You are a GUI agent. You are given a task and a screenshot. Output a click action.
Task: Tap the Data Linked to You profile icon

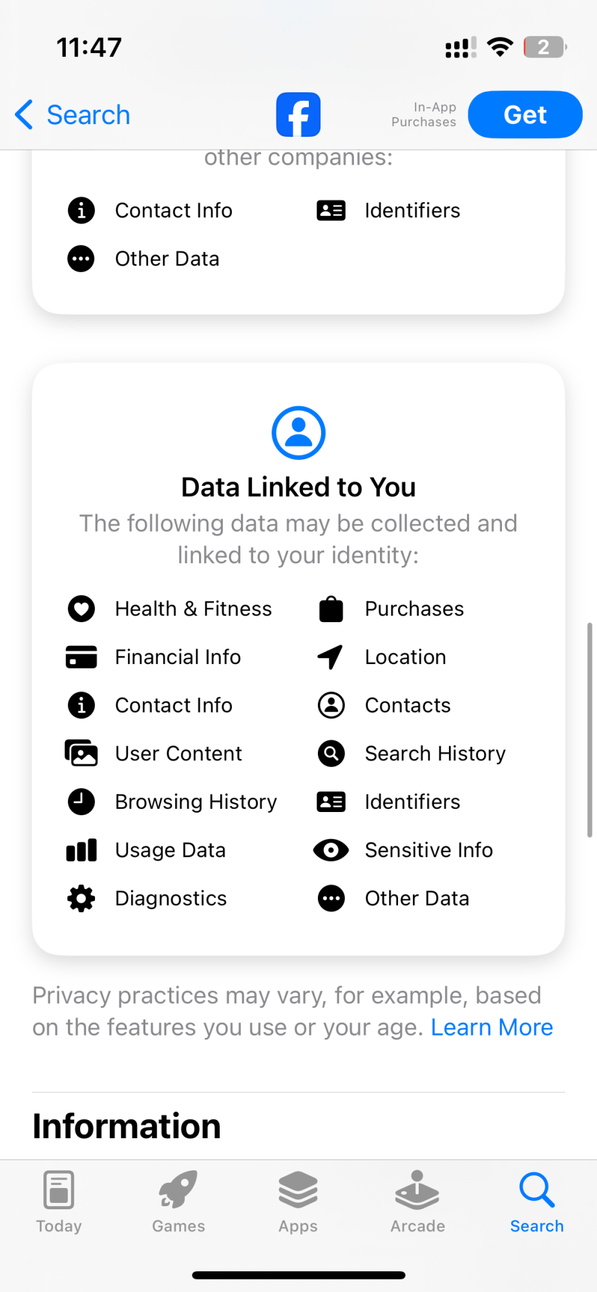pos(298,433)
